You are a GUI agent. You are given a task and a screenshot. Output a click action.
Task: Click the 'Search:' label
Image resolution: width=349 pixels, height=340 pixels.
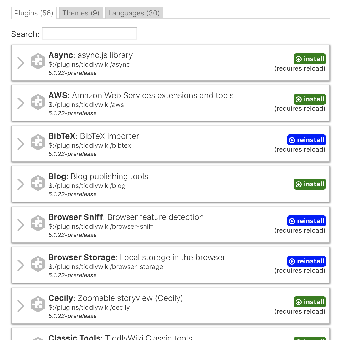click(x=25, y=34)
